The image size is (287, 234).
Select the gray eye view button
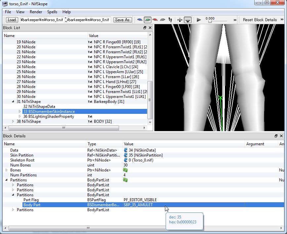[163, 20]
